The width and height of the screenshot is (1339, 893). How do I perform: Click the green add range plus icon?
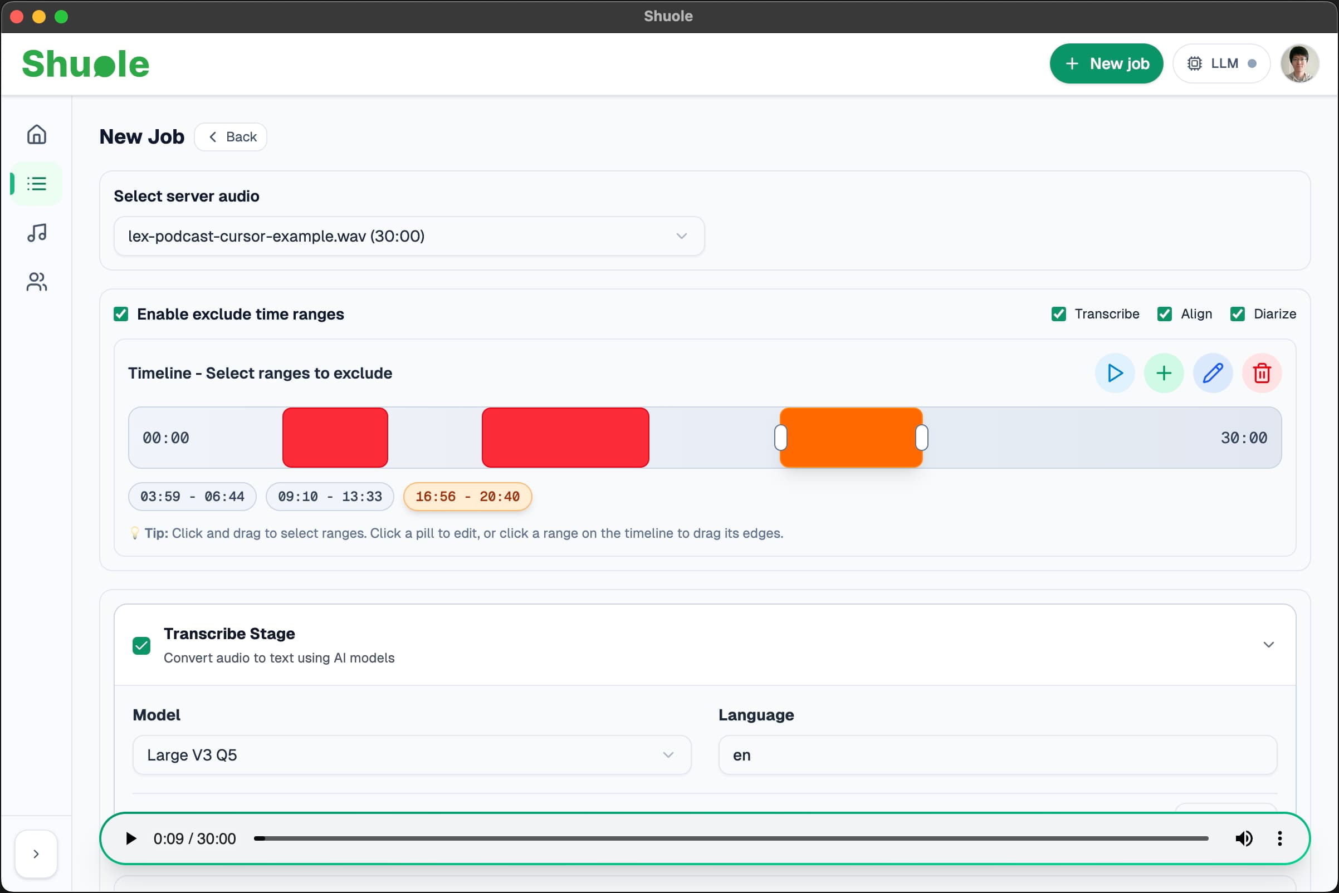click(1163, 373)
